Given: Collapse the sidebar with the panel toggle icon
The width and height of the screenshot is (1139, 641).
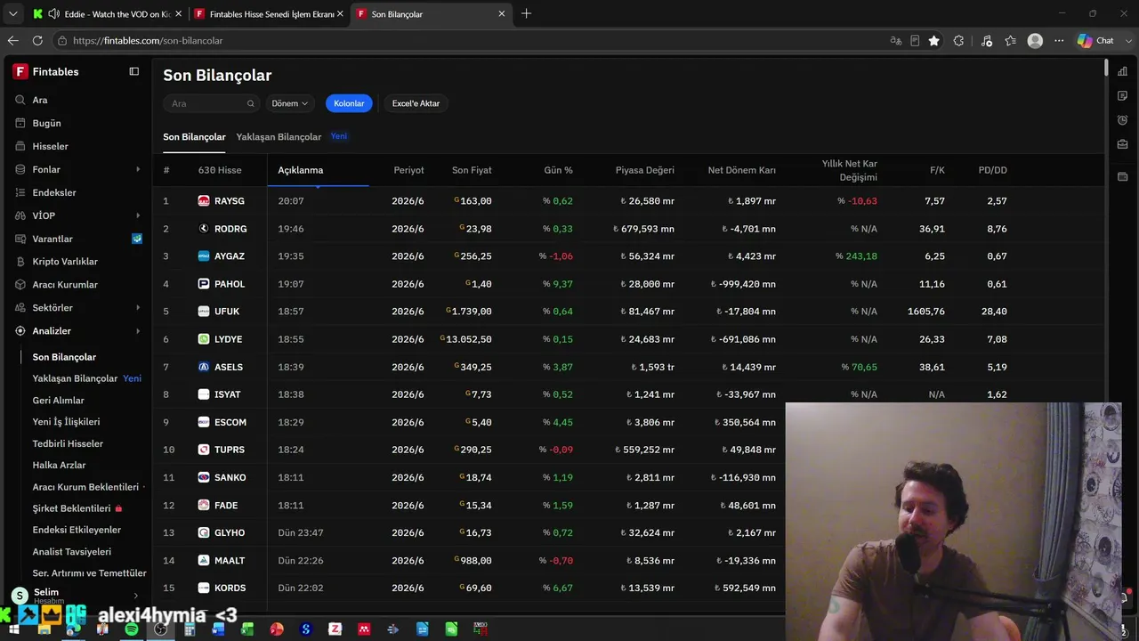Looking at the screenshot, I should click(134, 71).
